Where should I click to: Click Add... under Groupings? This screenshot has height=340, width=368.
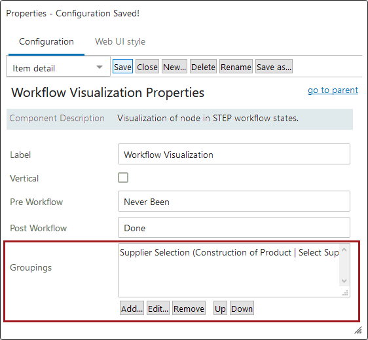click(x=132, y=308)
